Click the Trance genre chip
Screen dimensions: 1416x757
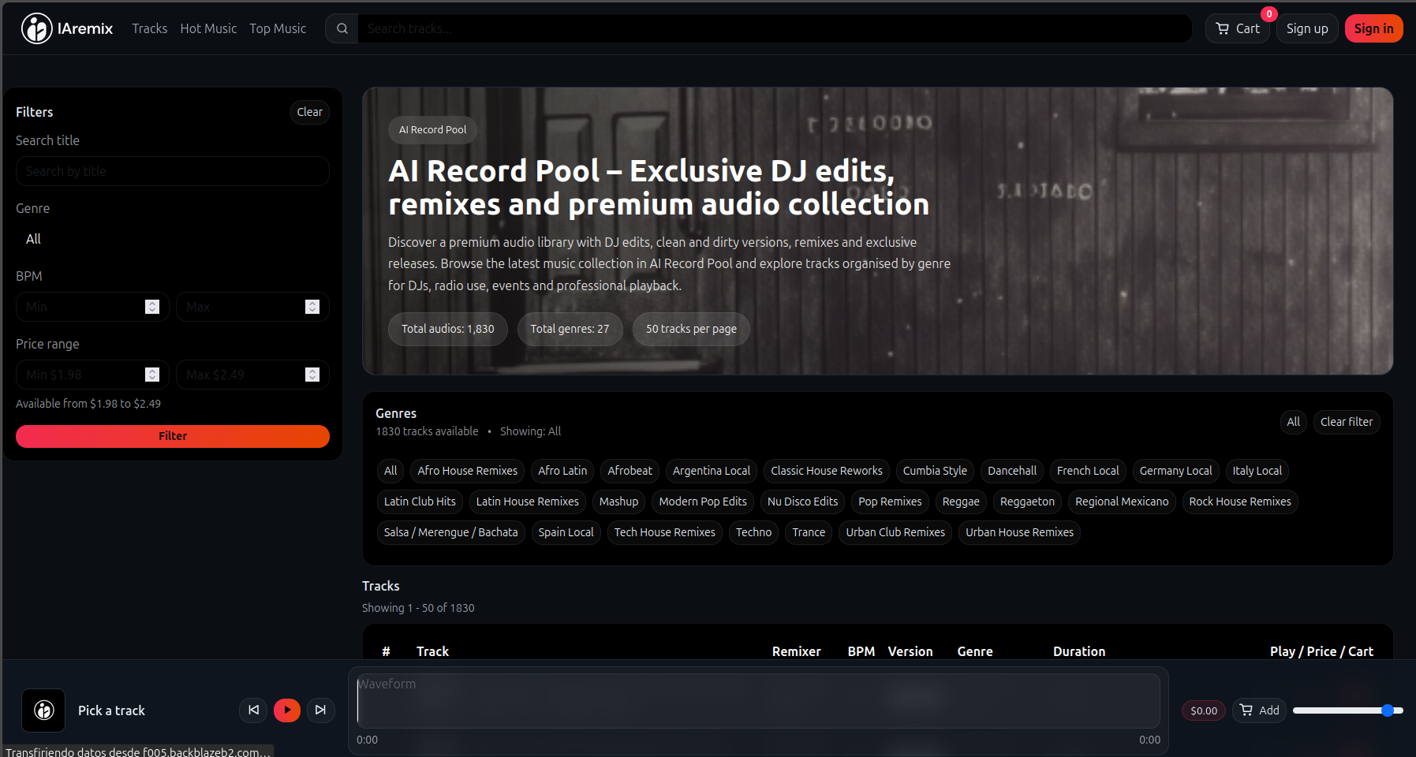(x=809, y=532)
